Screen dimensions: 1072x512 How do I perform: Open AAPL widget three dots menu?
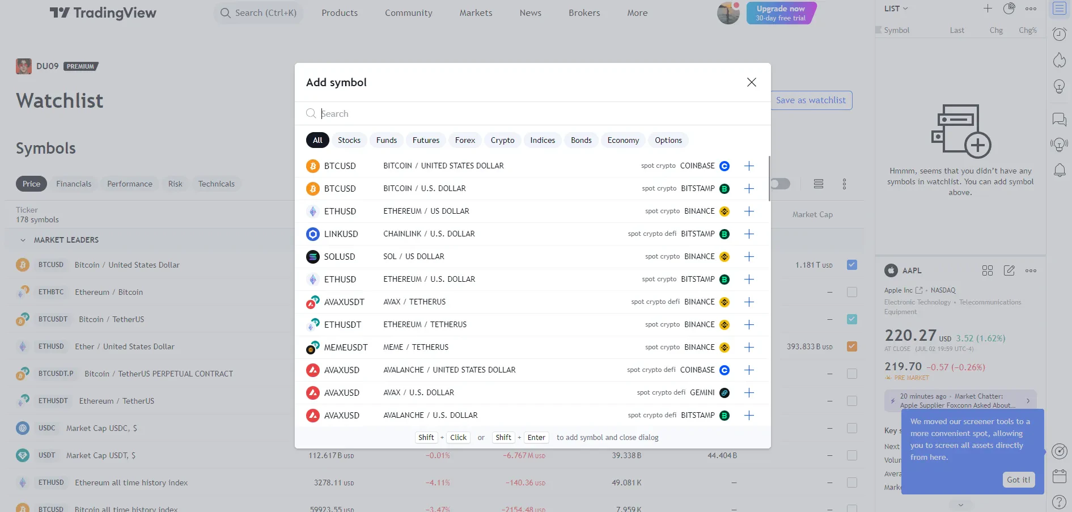point(1031,270)
